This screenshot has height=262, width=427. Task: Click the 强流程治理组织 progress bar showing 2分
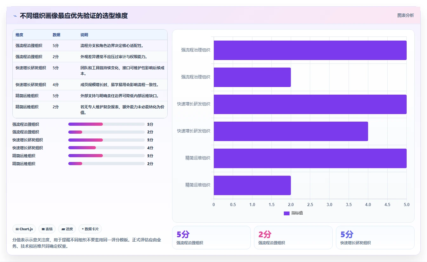[x=106, y=132]
